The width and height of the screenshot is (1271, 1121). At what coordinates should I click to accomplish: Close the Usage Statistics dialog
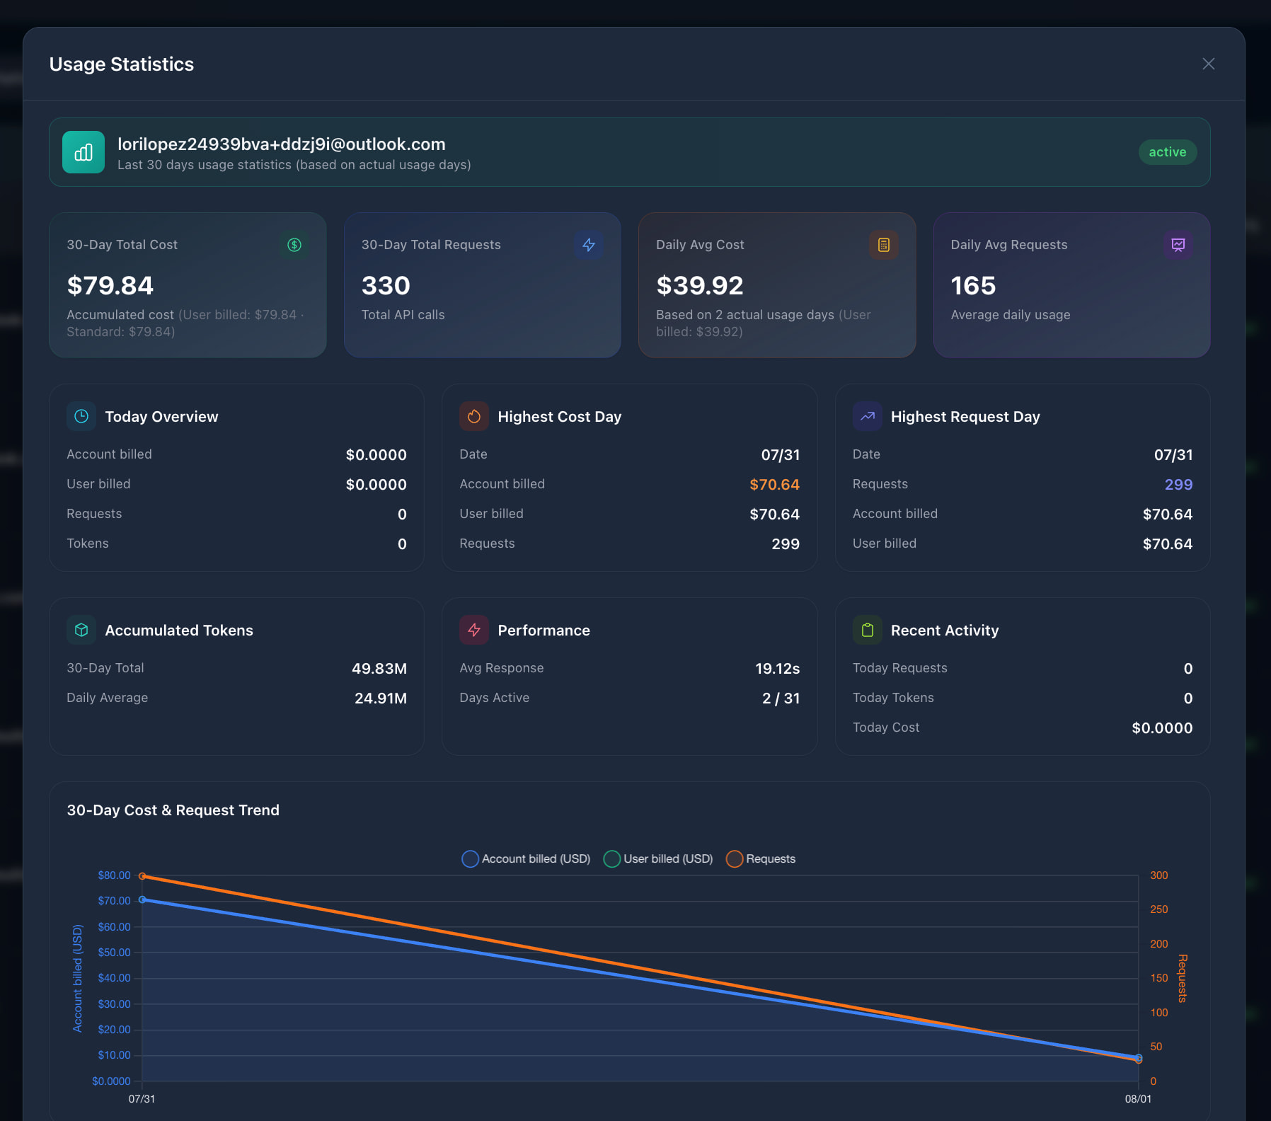[x=1208, y=64]
